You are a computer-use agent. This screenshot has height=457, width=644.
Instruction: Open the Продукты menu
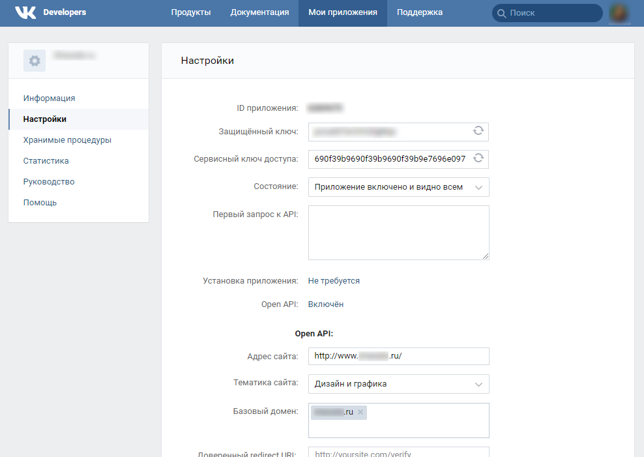tap(191, 12)
